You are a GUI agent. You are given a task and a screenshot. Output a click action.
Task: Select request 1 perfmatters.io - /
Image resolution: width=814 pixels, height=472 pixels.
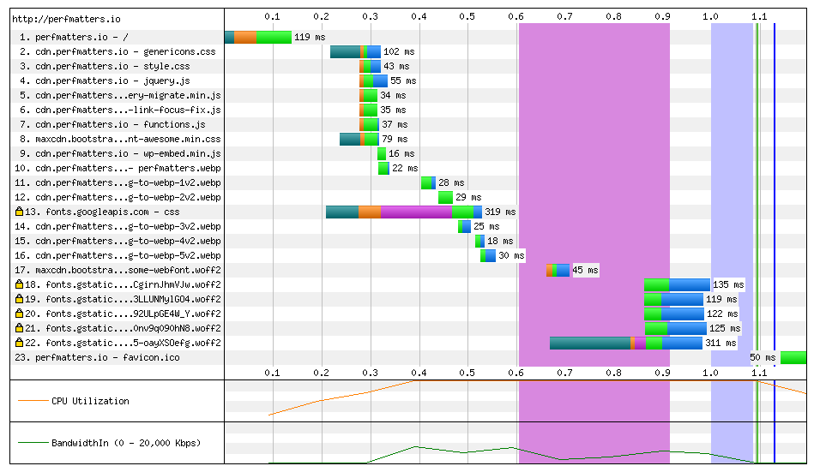[74, 37]
